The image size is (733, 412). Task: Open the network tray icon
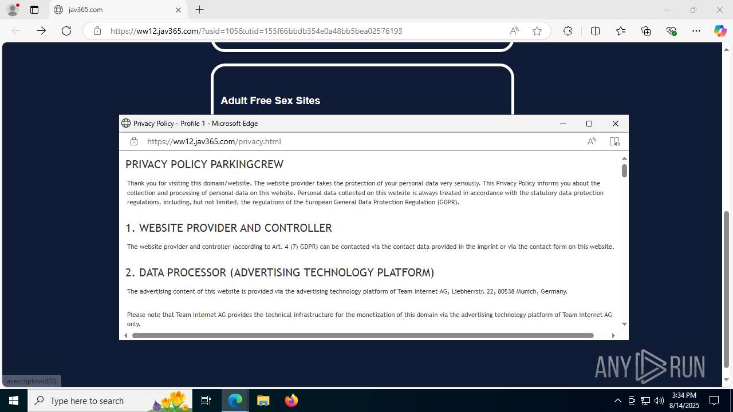[645, 401]
